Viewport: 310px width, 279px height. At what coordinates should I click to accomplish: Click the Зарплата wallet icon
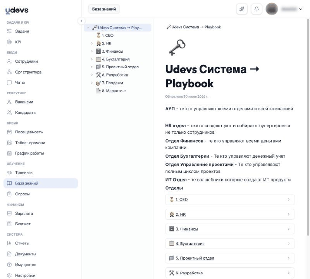pyautogui.click(x=9, y=214)
